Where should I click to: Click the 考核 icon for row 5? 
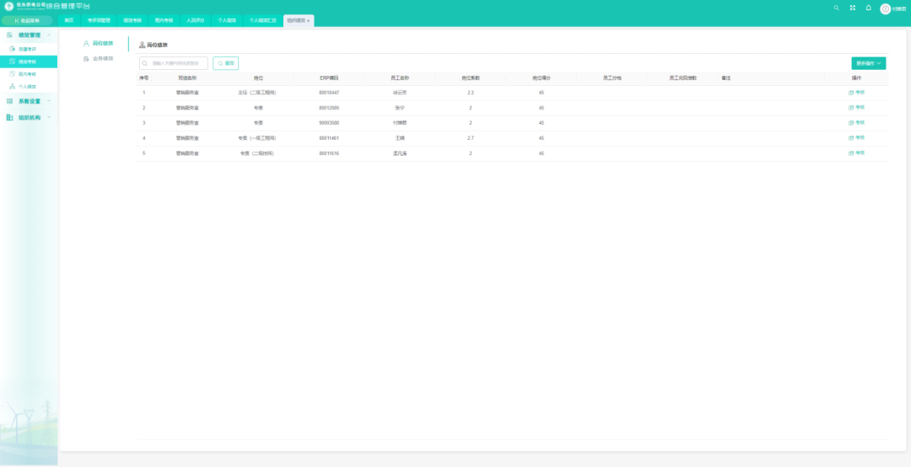[851, 153]
